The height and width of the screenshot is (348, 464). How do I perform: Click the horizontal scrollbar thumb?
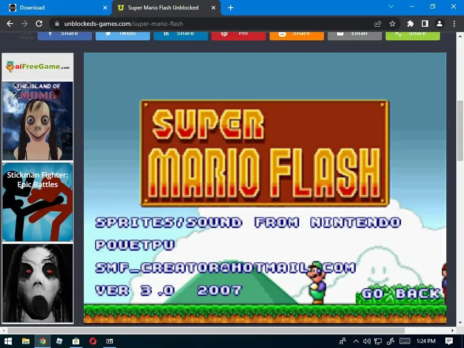(x=206, y=330)
